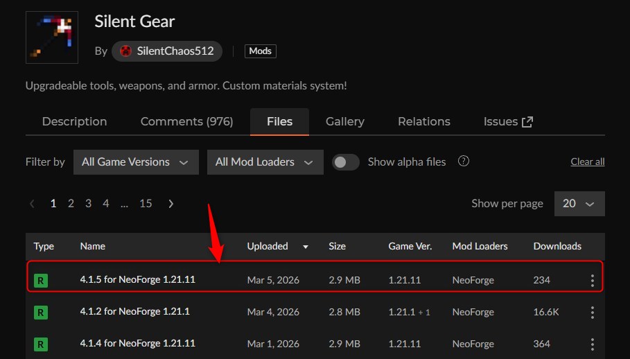
Task: Open more options for 4.1.4 file
Action: pyautogui.click(x=593, y=344)
